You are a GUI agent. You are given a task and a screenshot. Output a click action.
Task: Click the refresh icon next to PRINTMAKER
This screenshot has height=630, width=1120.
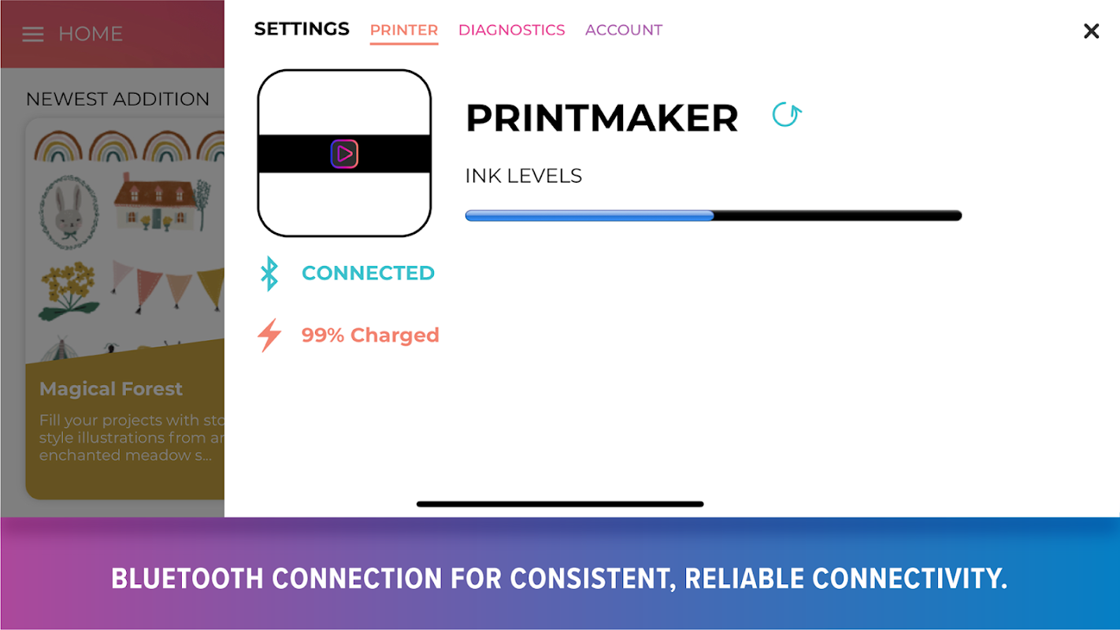[x=786, y=115]
